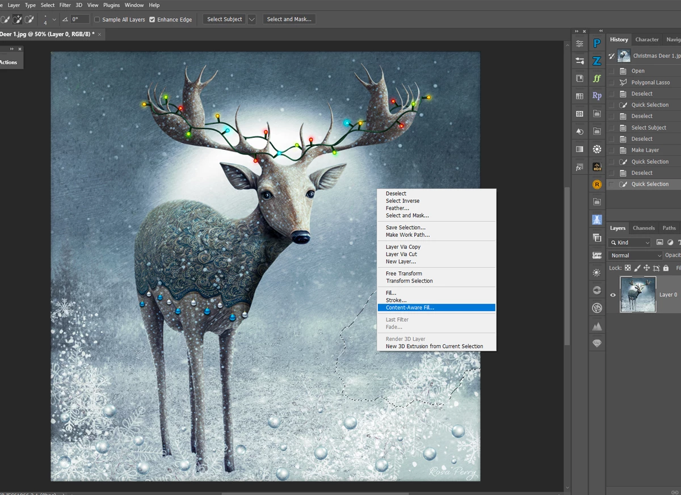The width and height of the screenshot is (681, 495).
Task: Open the sun-shaped plugin icon
Action: tap(597, 272)
